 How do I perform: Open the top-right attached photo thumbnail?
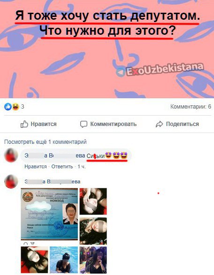[x=93, y=201]
